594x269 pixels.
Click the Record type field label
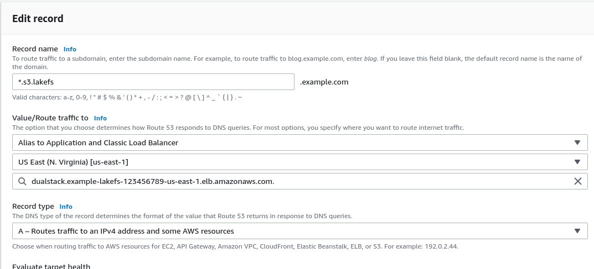click(x=33, y=206)
